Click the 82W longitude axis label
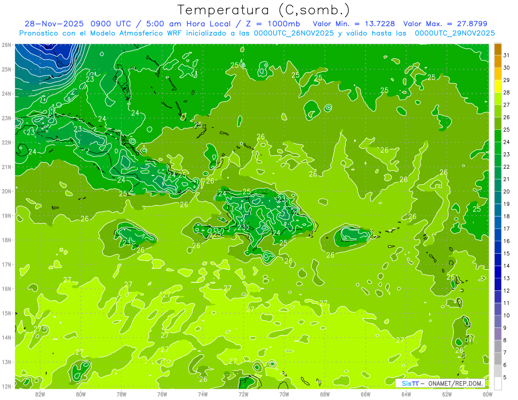This screenshot has width=518, height=400. [40, 394]
